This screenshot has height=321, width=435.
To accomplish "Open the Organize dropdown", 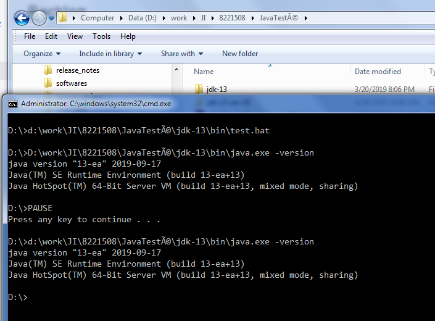I will click(42, 54).
